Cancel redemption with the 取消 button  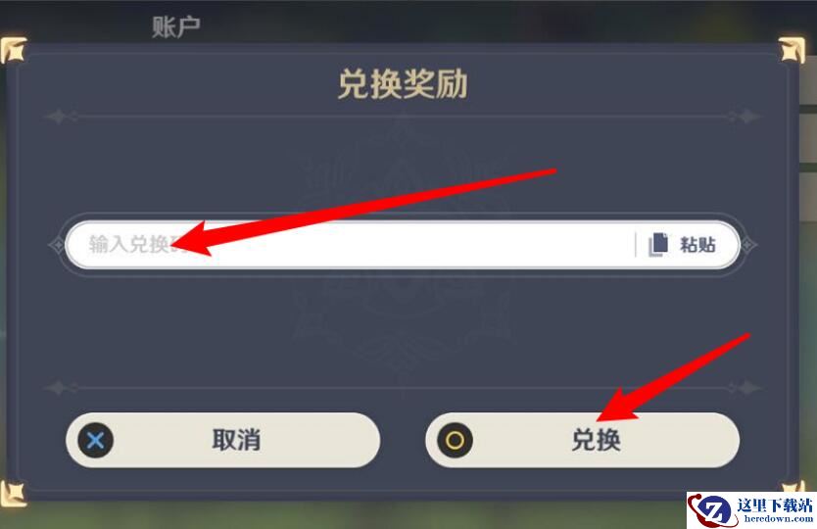click(x=223, y=441)
